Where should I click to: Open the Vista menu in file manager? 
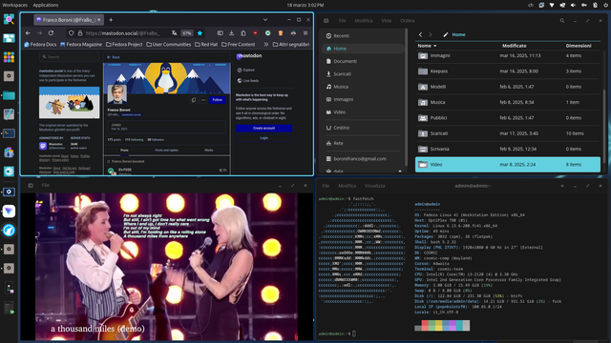click(386, 21)
